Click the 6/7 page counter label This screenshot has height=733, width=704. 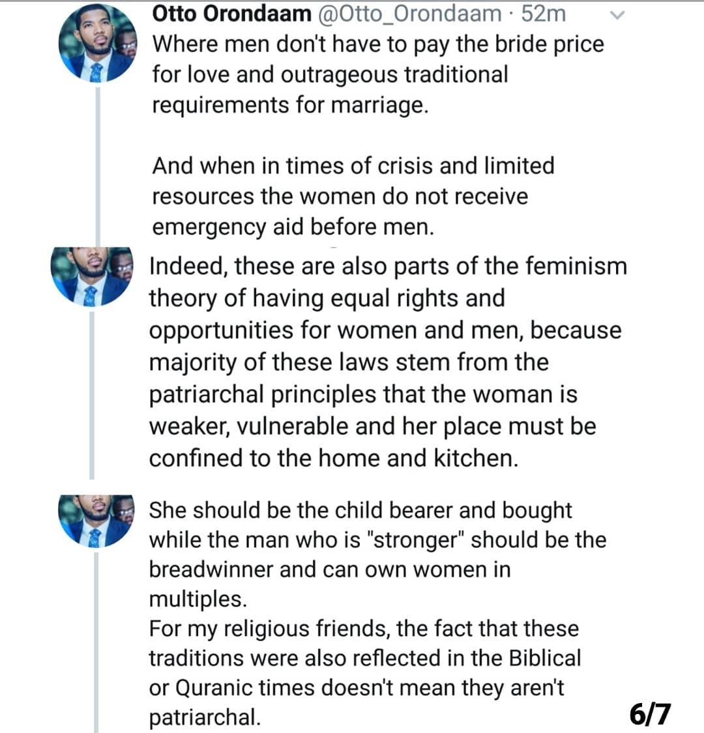[650, 714]
